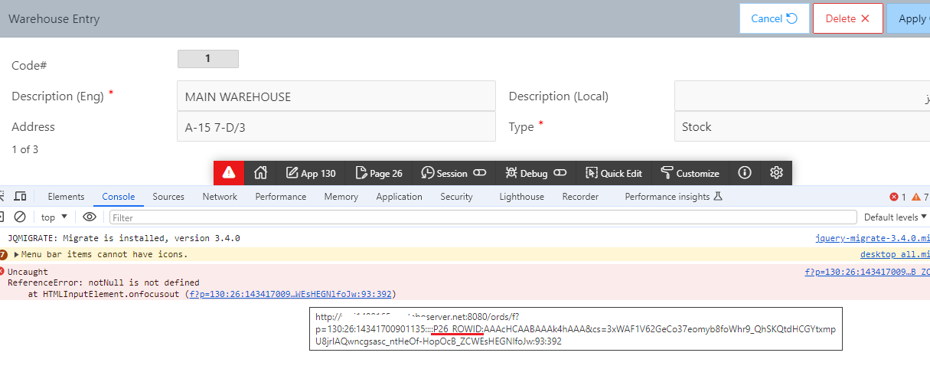Switch to the Elements tab
Image resolution: width=930 pixels, height=369 pixels.
[x=66, y=197]
